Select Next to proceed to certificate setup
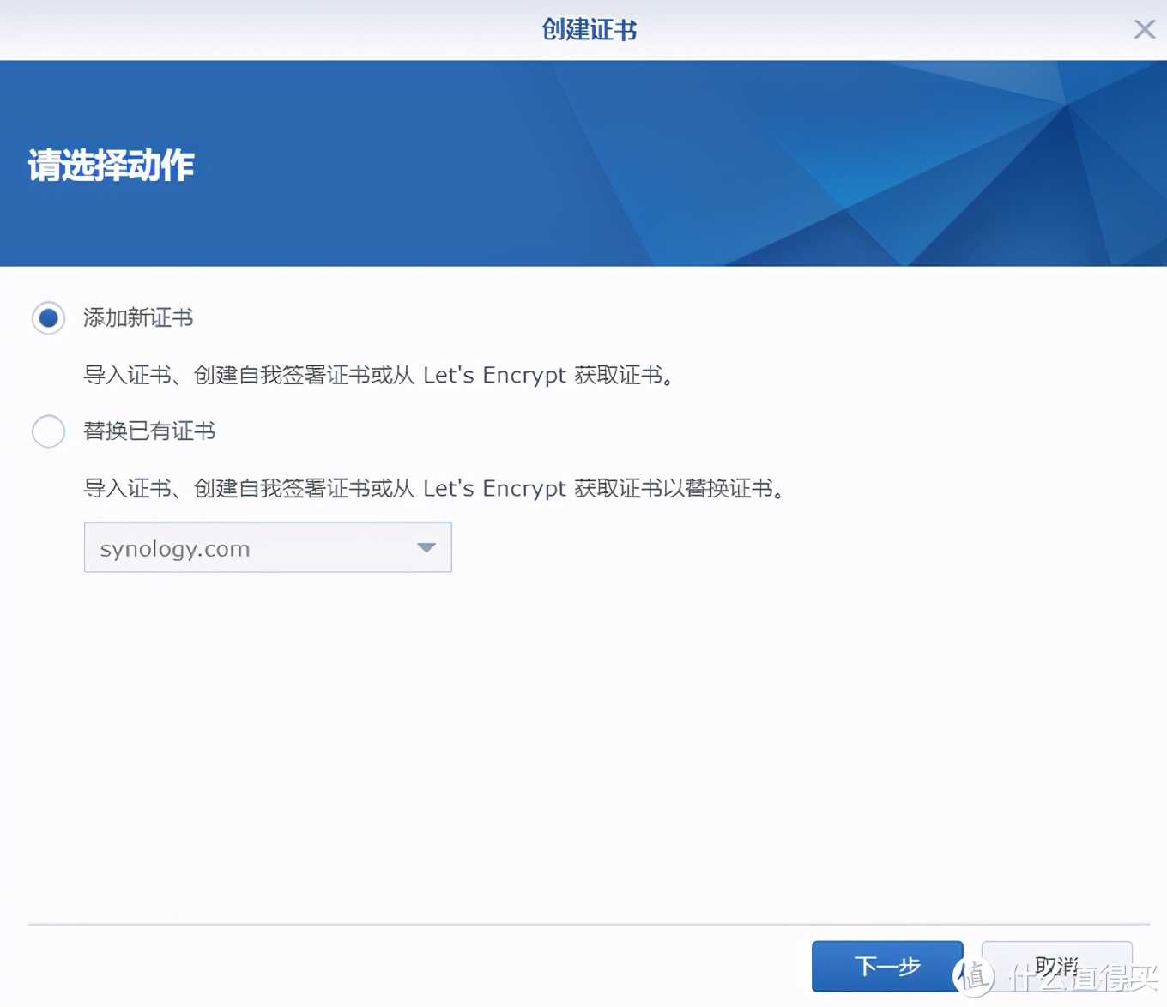This screenshot has width=1167, height=1007. pos(887,967)
